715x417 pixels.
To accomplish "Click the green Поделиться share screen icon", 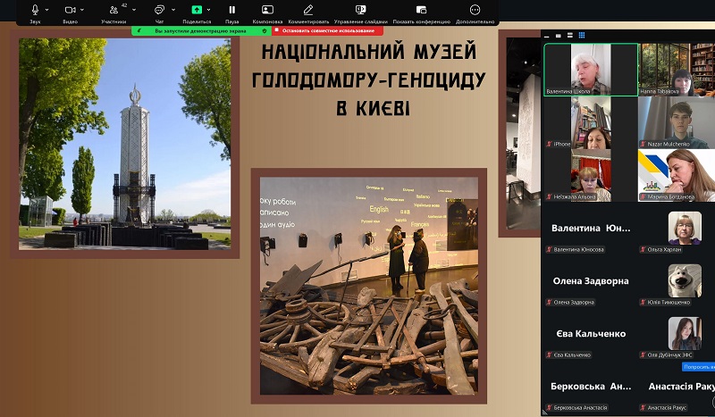I will tap(197, 10).
